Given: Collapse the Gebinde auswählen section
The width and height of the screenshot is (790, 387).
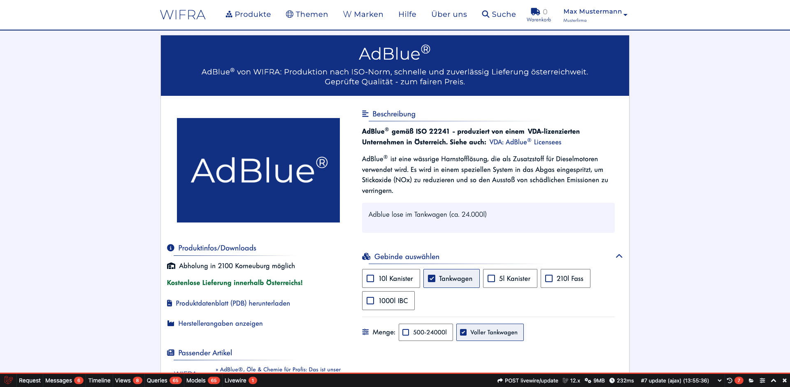Looking at the screenshot, I should pyautogui.click(x=619, y=256).
